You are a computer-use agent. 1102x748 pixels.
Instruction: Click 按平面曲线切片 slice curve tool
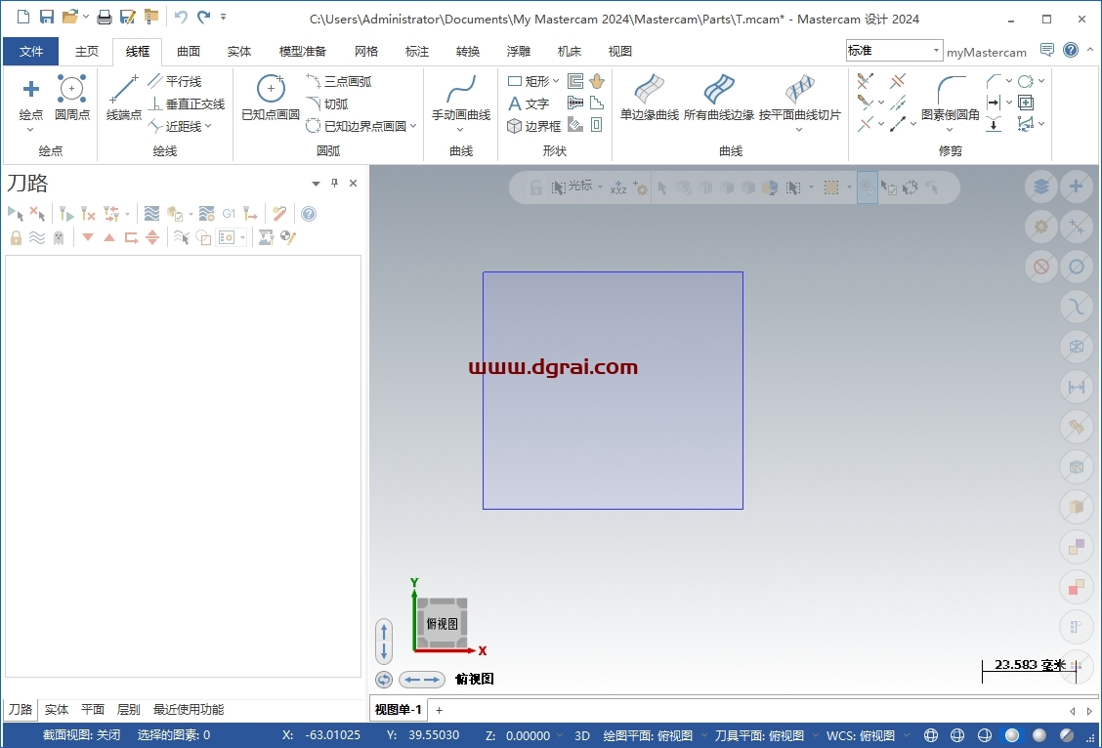tap(800, 97)
